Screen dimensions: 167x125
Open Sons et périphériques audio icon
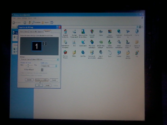pos(101,54)
